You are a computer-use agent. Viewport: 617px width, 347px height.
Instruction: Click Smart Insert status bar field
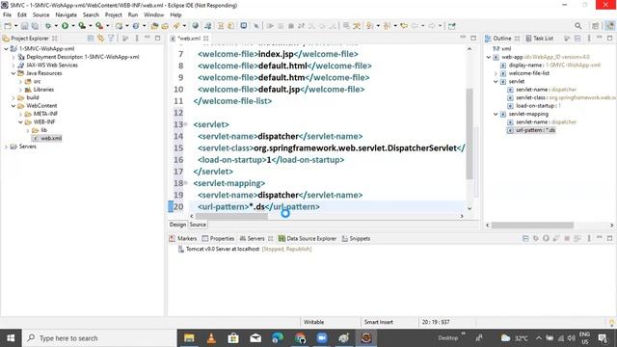coord(379,322)
